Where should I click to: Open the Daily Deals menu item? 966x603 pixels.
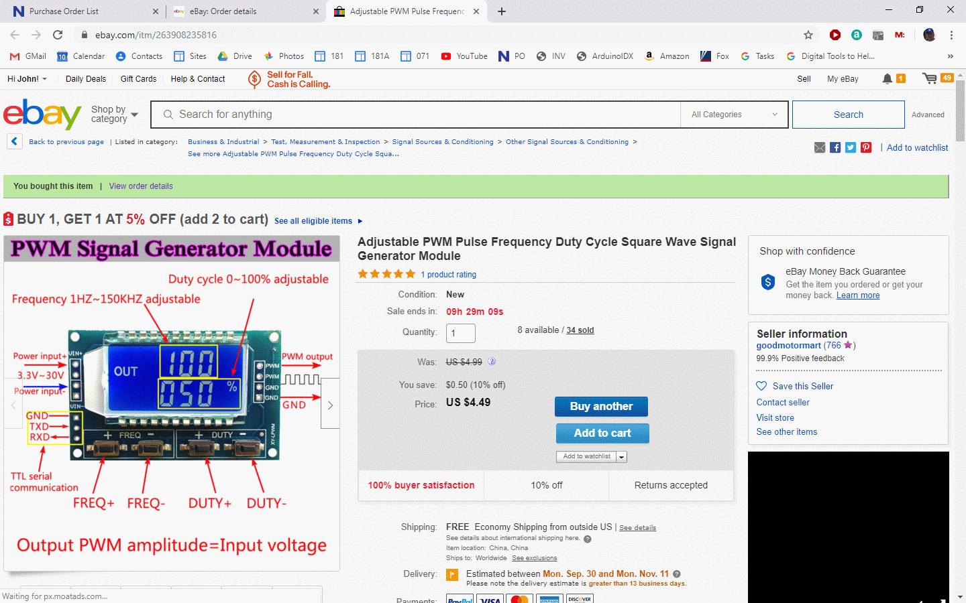click(x=85, y=79)
